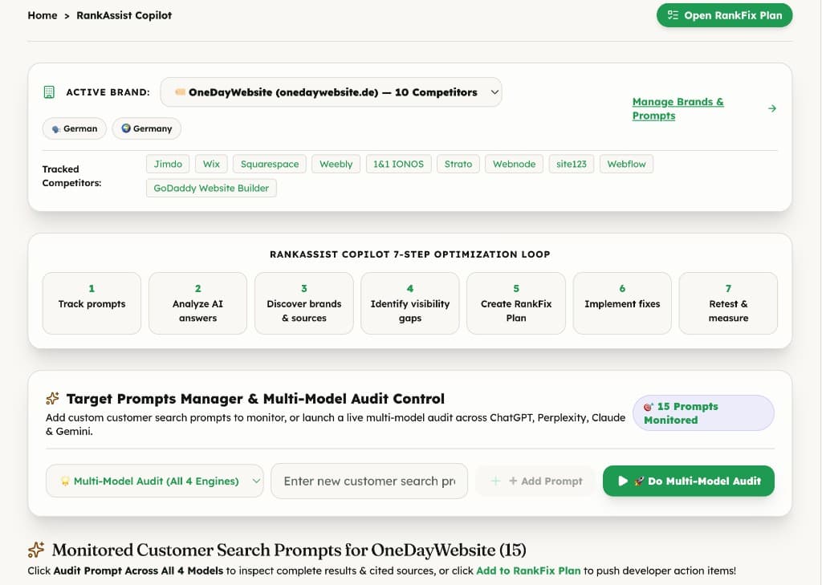822x585 pixels.
Task: Open the Home breadcrumb link
Action: 43,15
